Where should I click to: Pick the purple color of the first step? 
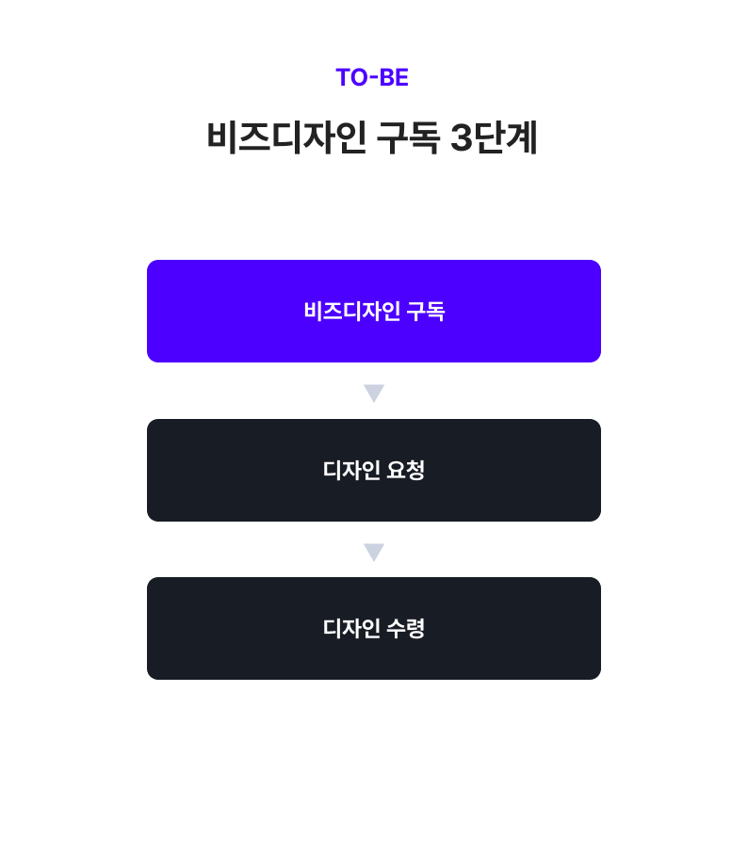pos(207,311)
